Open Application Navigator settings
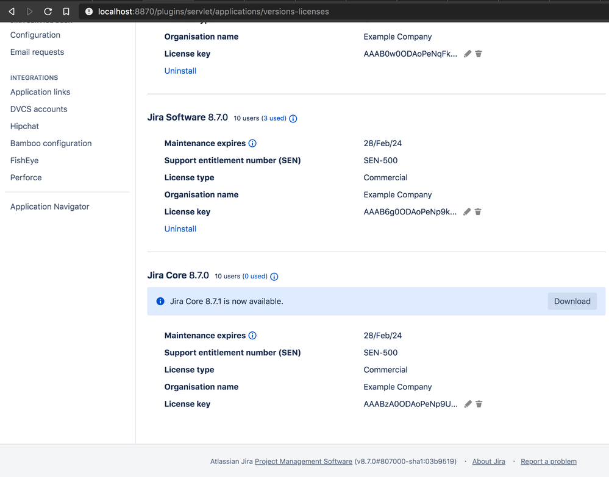This screenshot has height=477, width=609. click(x=50, y=207)
